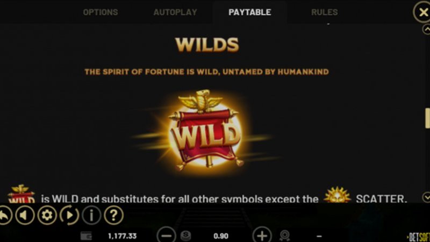The width and height of the screenshot is (430, 242).
Task: Open settings gear icon
Action: tap(47, 215)
